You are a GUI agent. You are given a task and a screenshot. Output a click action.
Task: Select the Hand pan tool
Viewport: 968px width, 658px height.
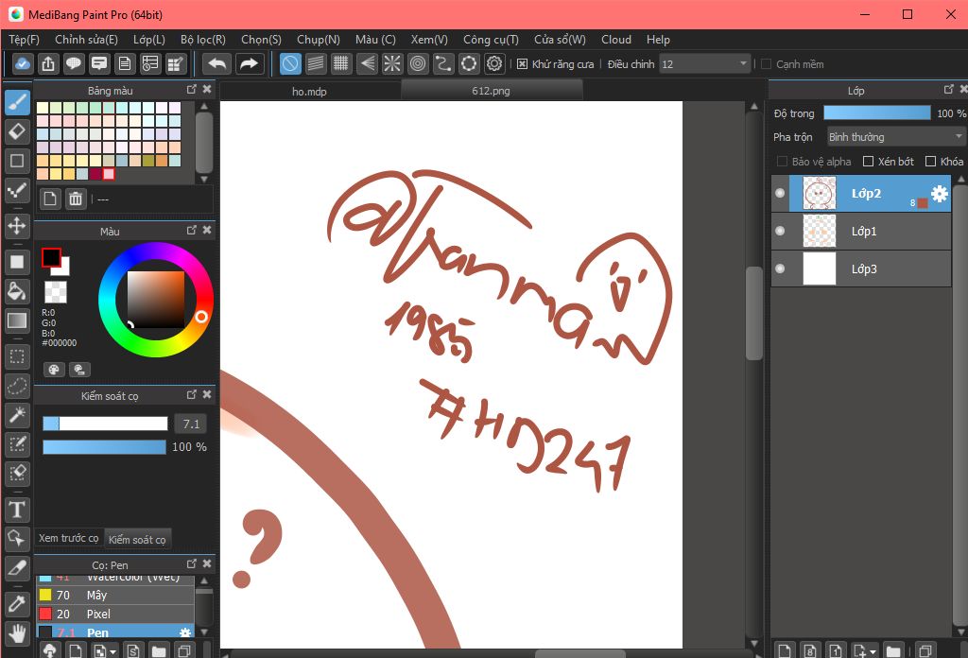click(17, 633)
